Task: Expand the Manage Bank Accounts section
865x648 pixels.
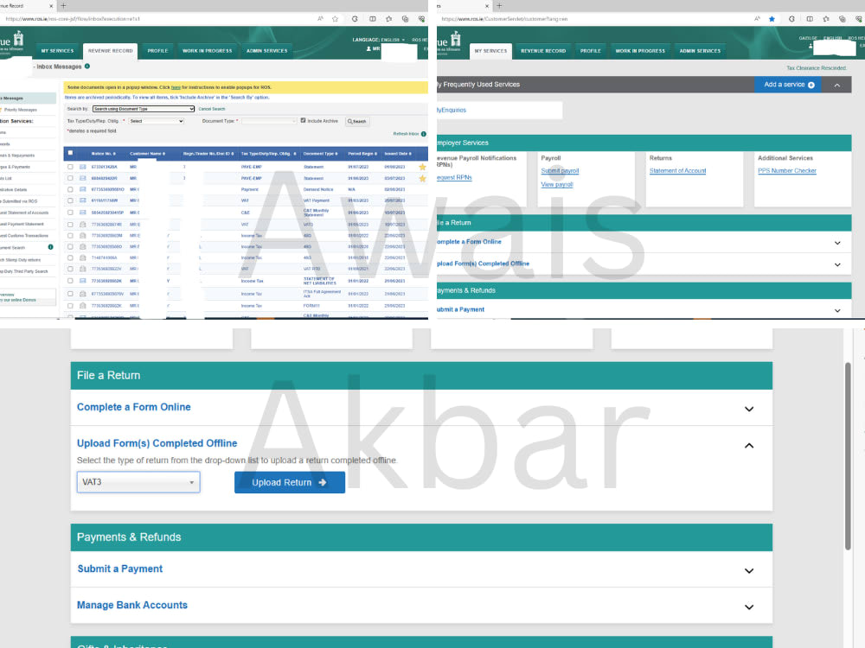Action: [x=748, y=606]
